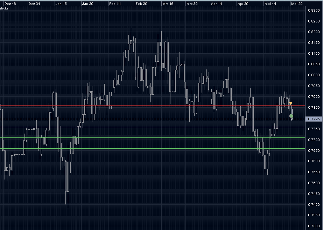Click the 0.8150 price axis label
This screenshot has width=323, height=230.
point(314,43)
